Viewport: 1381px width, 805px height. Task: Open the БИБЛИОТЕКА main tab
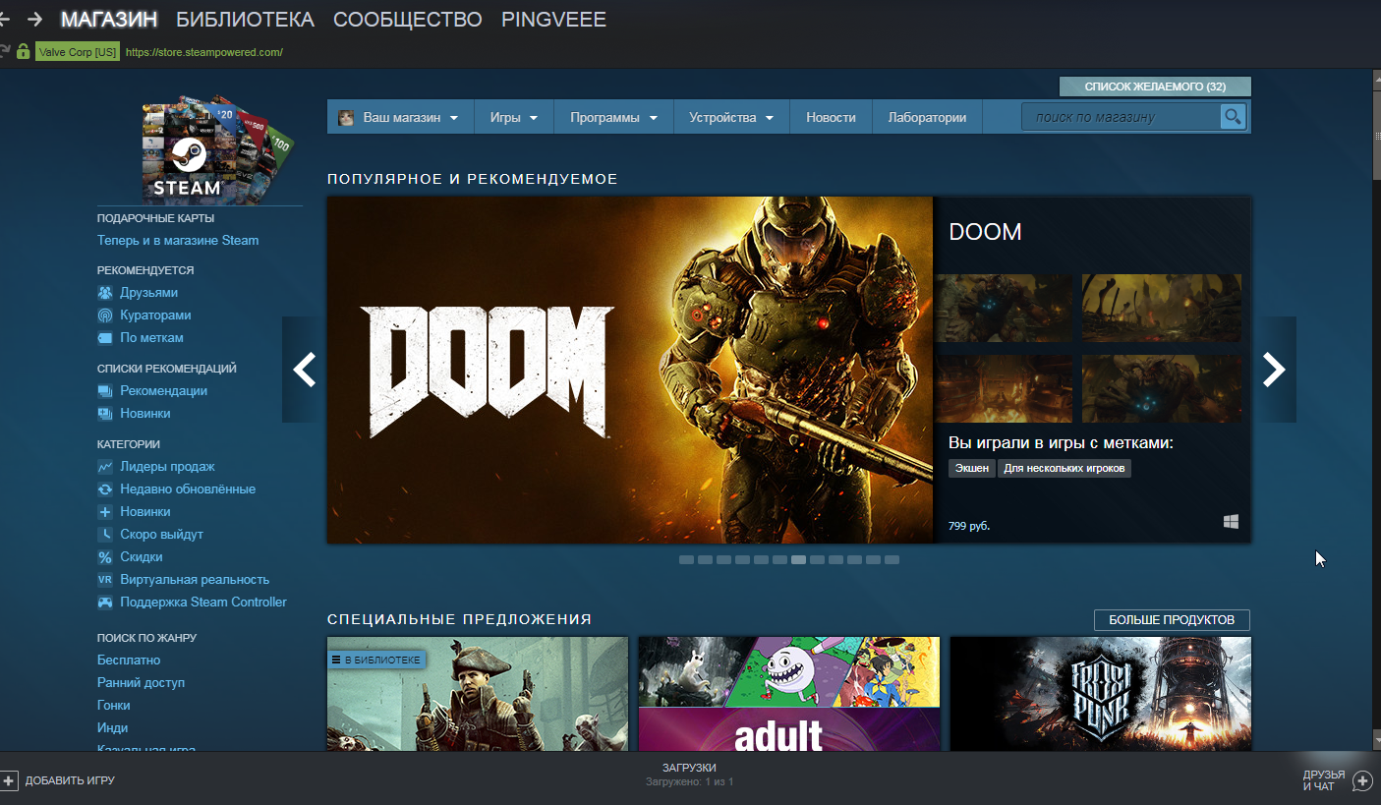(246, 20)
